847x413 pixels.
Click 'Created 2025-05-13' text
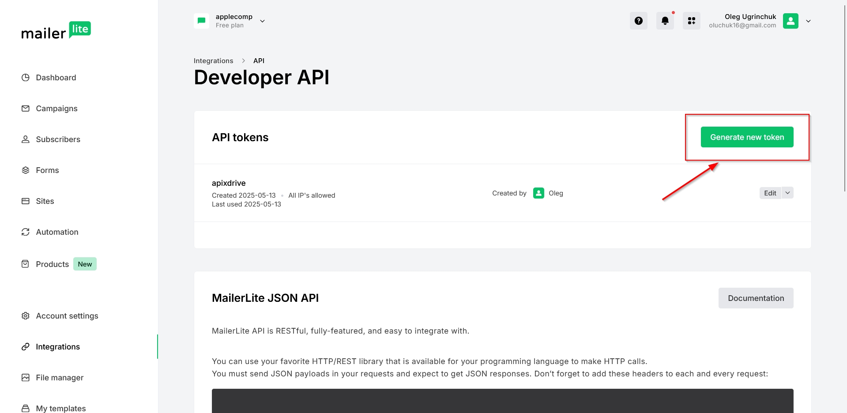tap(244, 195)
